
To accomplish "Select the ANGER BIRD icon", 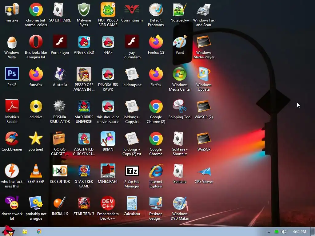I will [84, 42].
